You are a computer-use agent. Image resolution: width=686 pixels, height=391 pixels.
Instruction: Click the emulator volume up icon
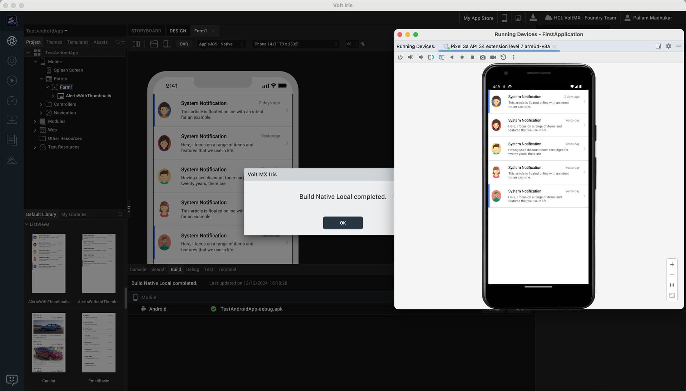pyautogui.click(x=411, y=57)
